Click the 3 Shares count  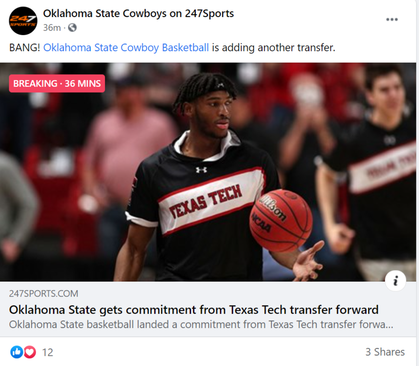[x=385, y=352]
